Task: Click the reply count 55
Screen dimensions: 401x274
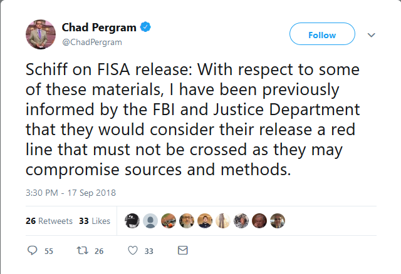Action: 49,251
